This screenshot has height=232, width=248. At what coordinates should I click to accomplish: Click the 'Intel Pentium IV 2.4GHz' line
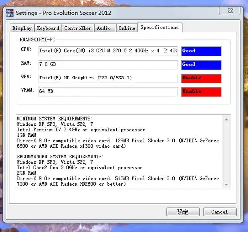point(81,130)
